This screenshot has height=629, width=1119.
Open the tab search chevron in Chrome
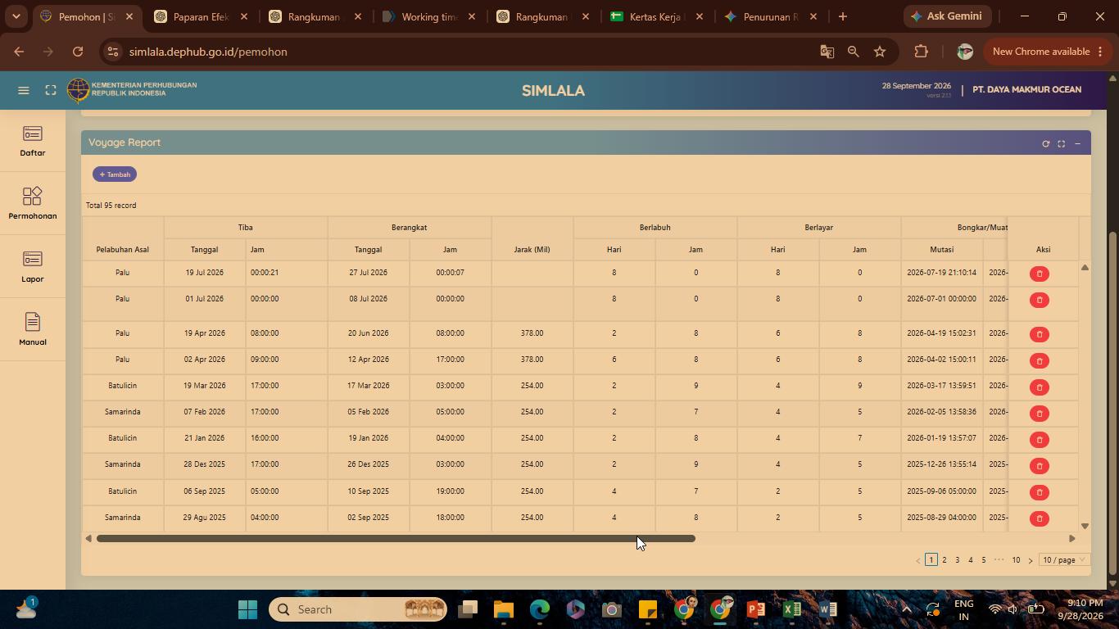pos(16,16)
